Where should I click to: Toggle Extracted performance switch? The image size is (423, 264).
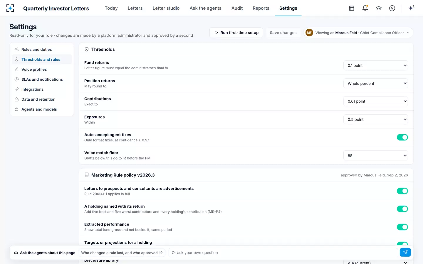tap(402, 227)
